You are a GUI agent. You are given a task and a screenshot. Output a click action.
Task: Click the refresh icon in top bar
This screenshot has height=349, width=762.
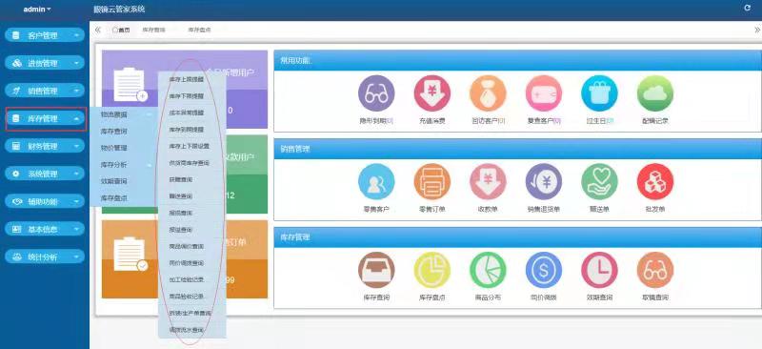pyautogui.click(x=748, y=8)
